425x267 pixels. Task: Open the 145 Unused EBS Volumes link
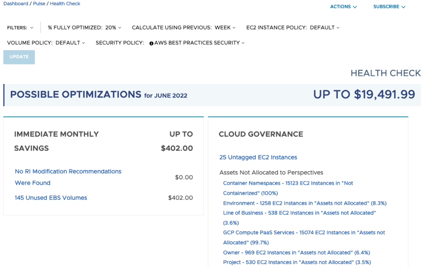(x=51, y=198)
